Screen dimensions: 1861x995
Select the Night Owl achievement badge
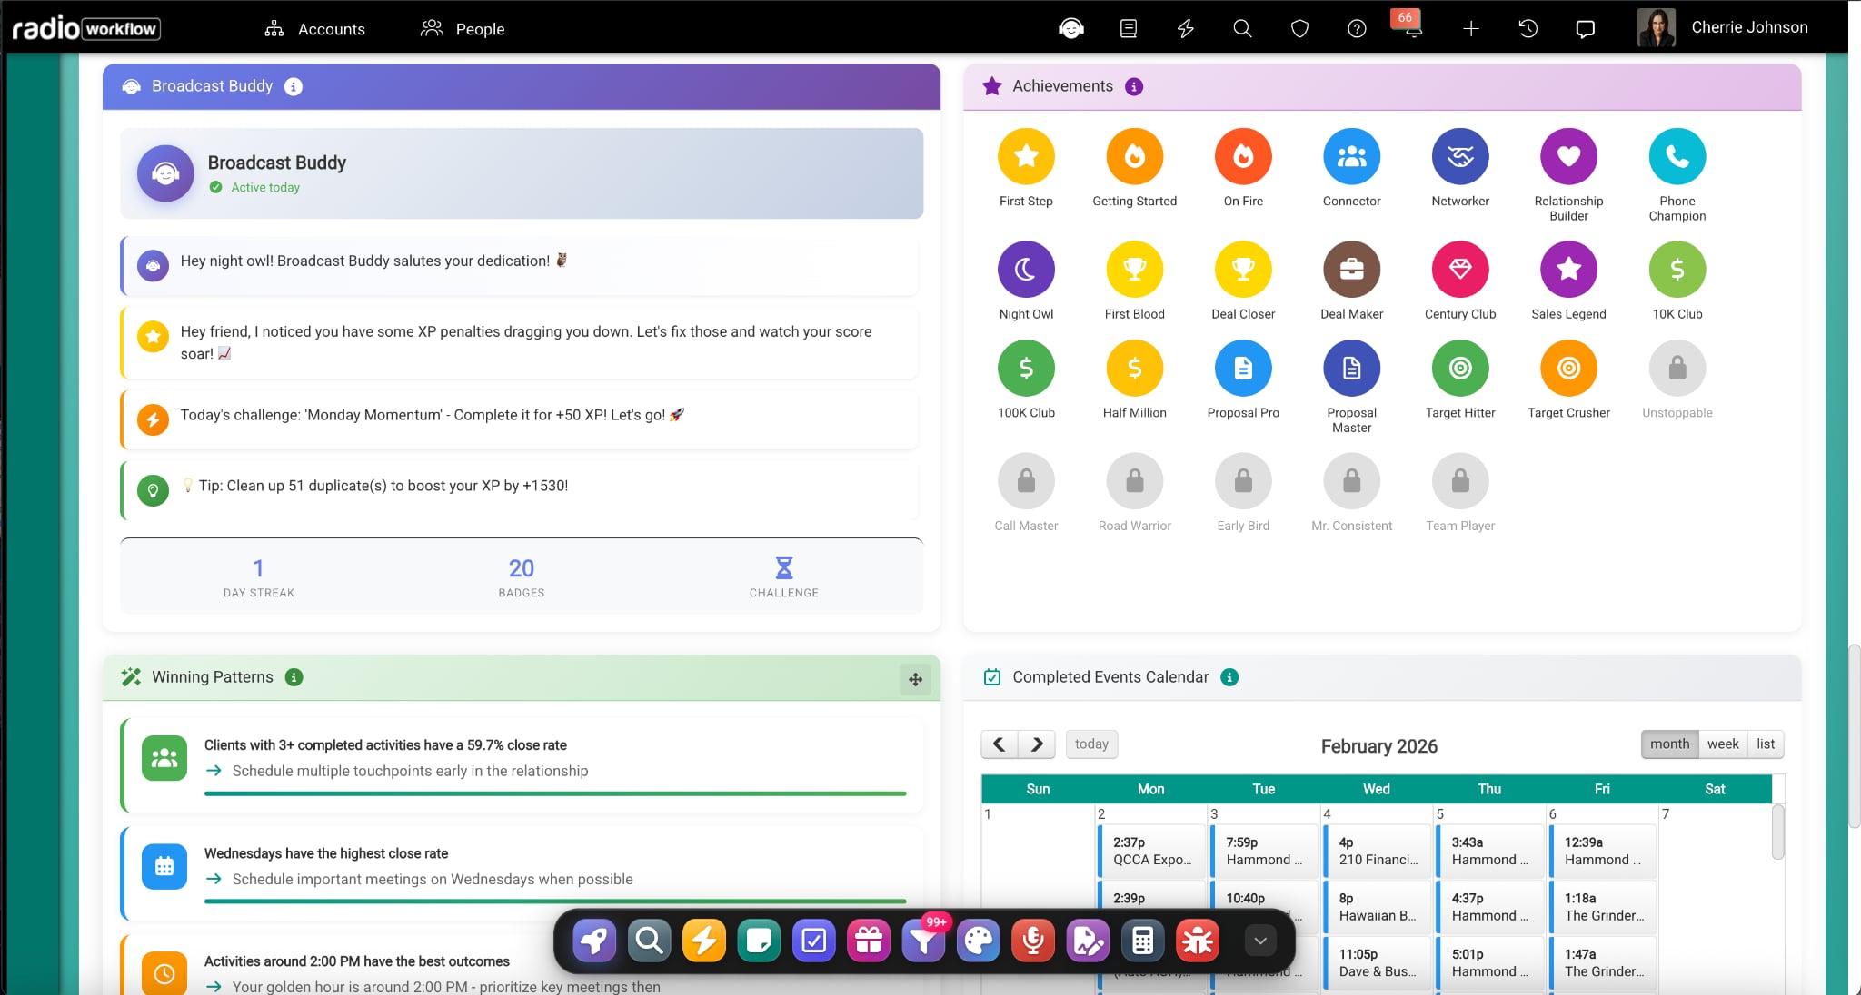click(1026, 270)
